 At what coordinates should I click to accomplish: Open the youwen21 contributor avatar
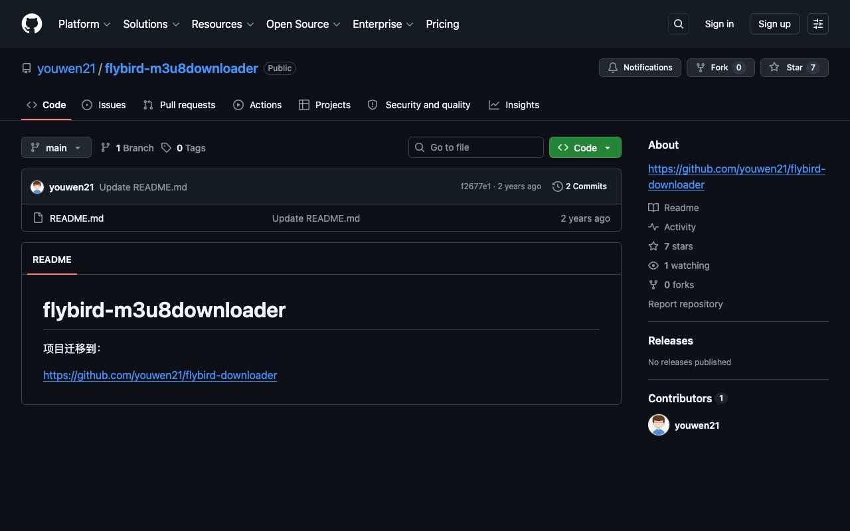(x=659, y=425)
